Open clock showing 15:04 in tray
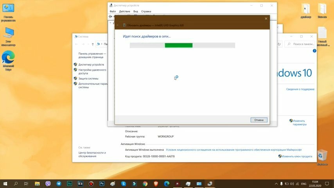This screenshot has height=188, width=334. (x=315, y=184)
